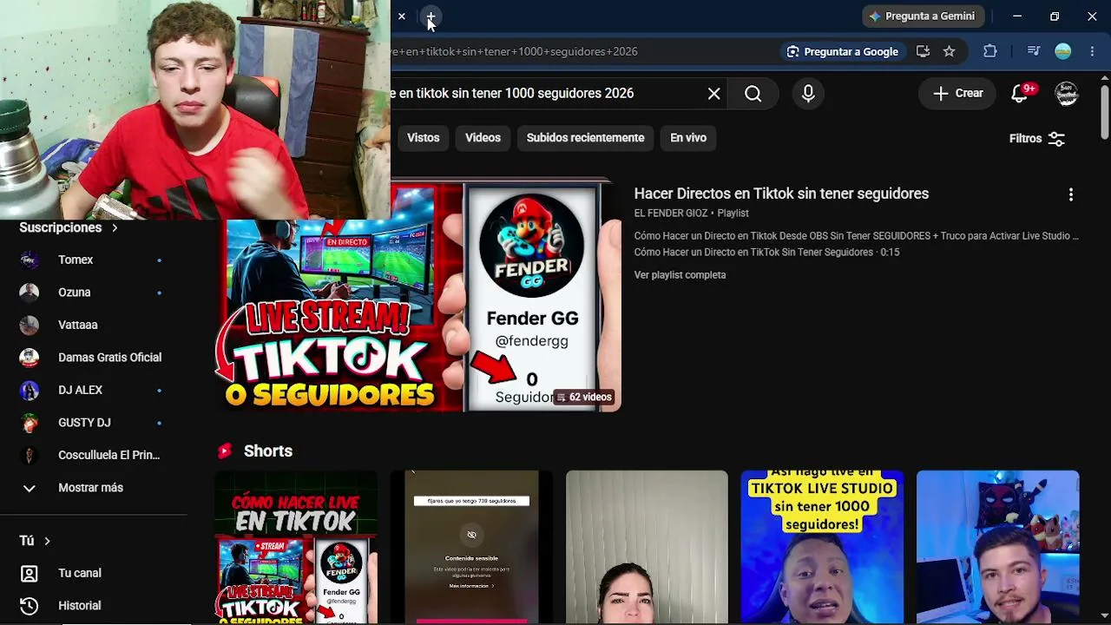This screenshot has width=1111, height=625.
Task: Open the Filtros options
Action: [x=1037, y=139]
